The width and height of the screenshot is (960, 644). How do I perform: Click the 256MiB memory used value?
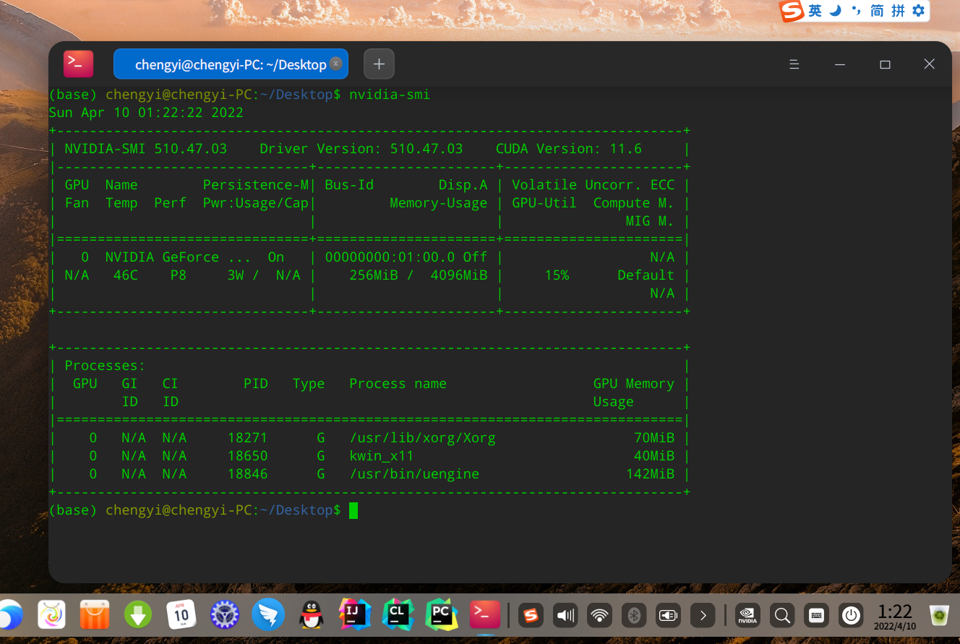point(374,275)
